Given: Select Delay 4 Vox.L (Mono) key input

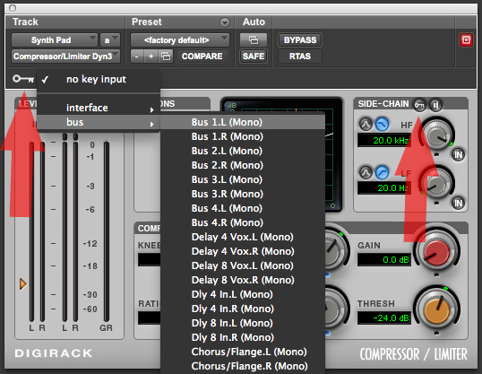Looking at the screenshot, I should tap(243, 237).
